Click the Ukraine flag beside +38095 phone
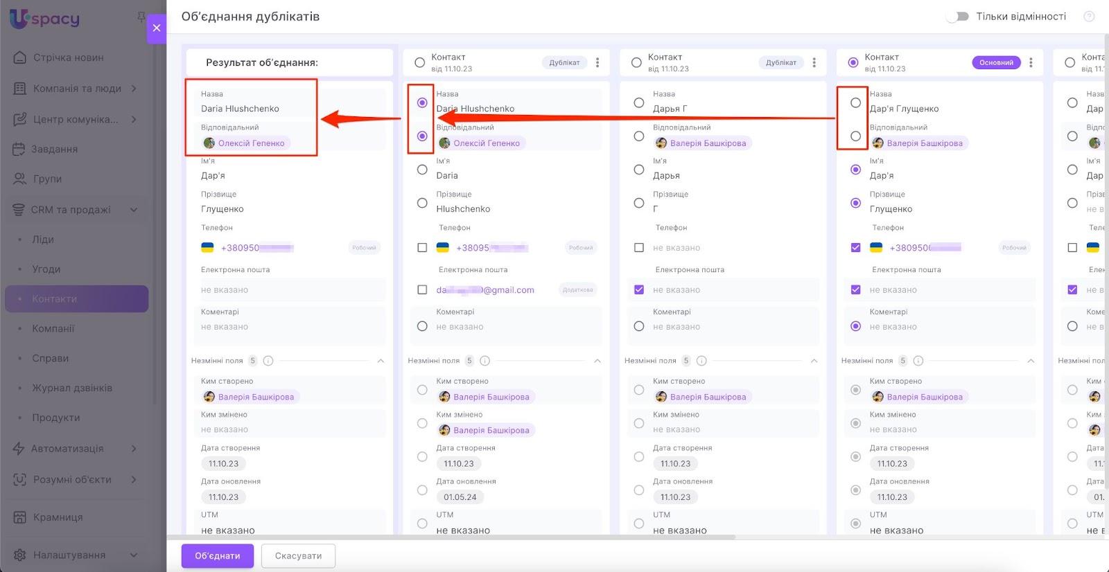This screenshot has width=1109, height=572. [x=442, y=248]
